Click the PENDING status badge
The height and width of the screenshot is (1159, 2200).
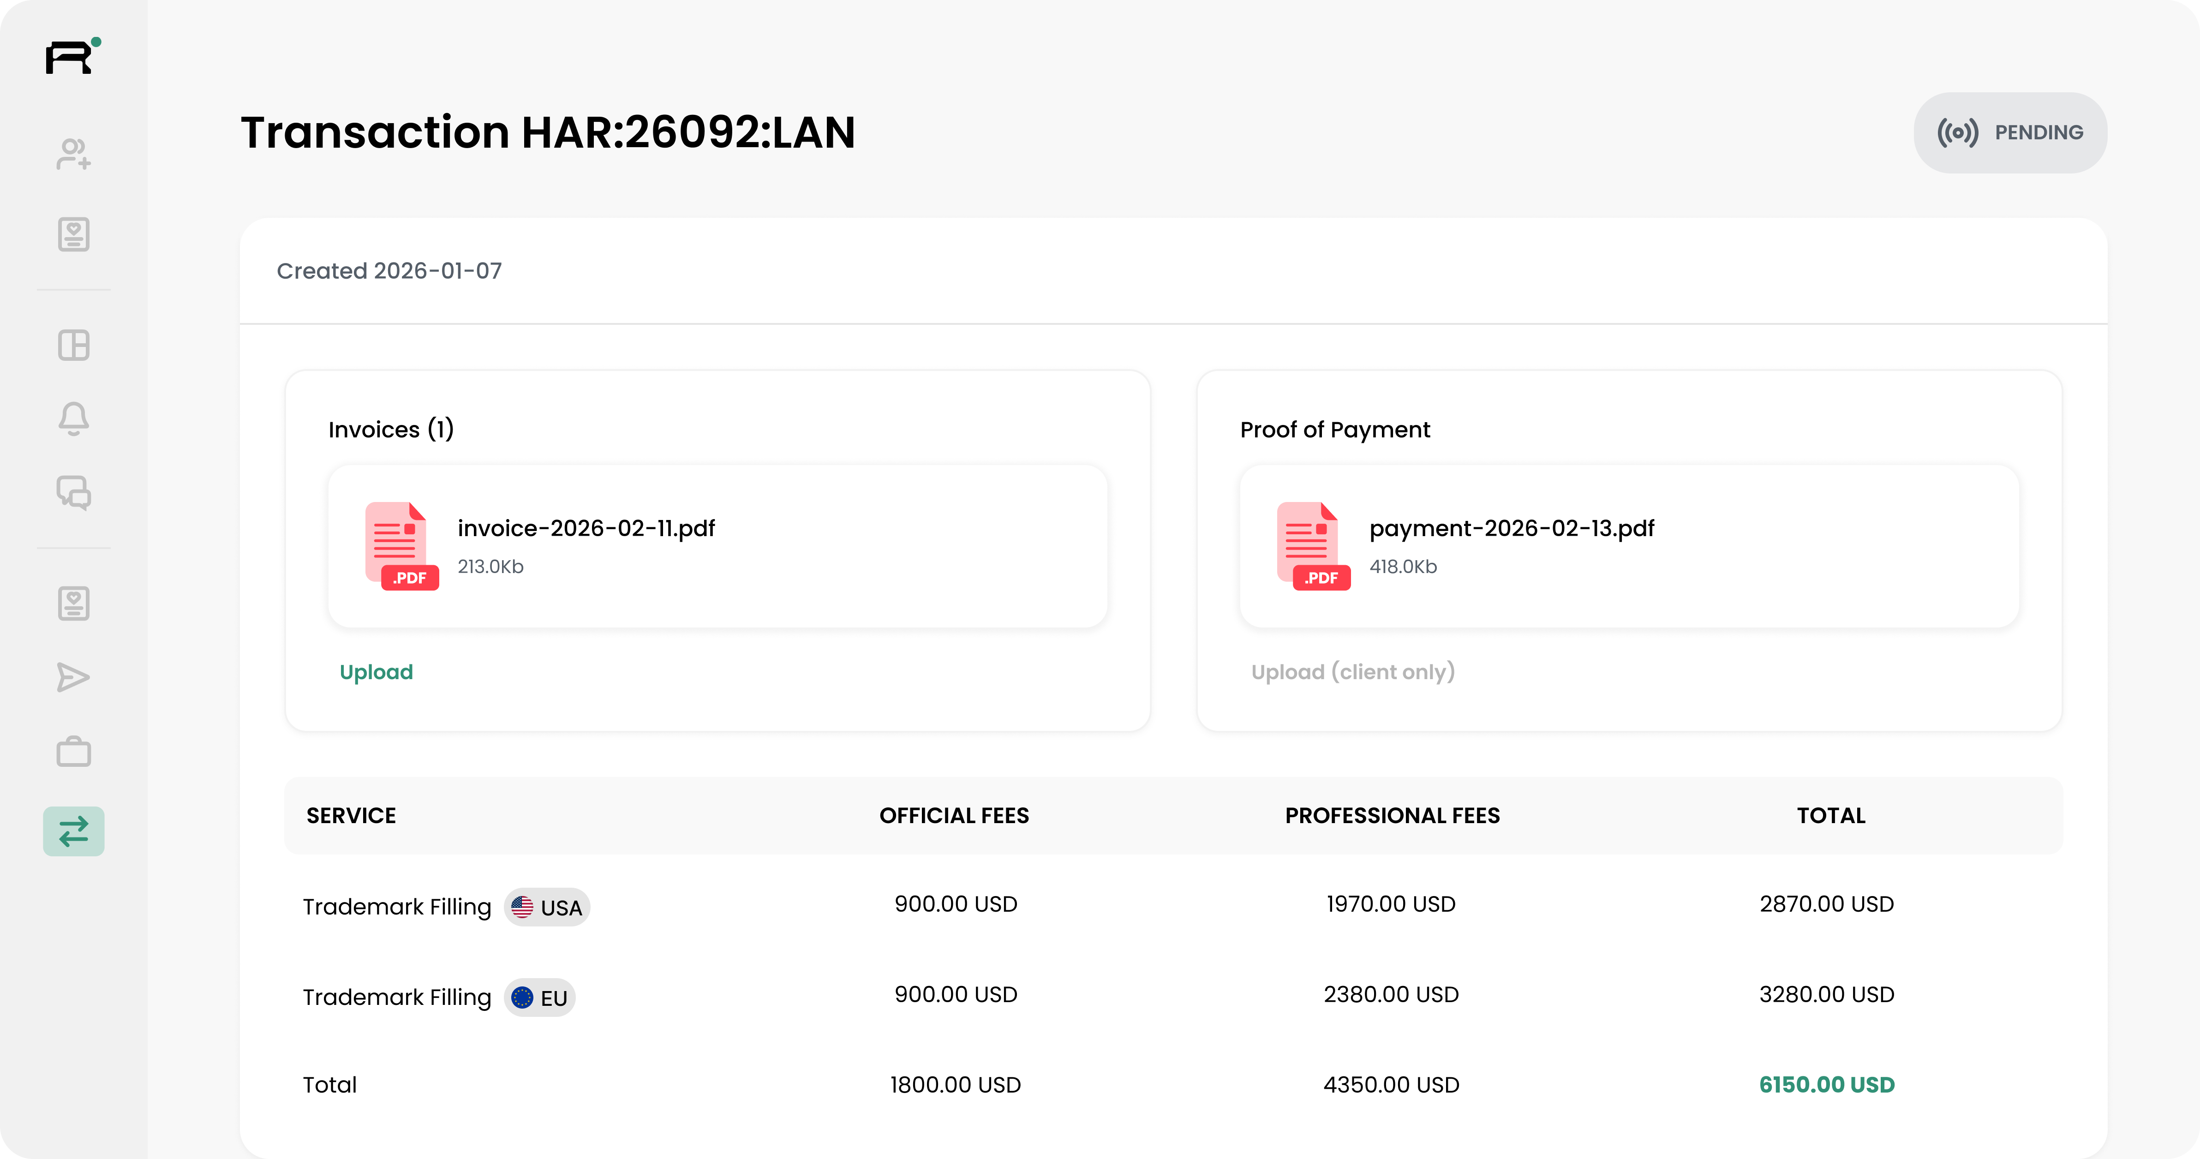(2009, 132)
